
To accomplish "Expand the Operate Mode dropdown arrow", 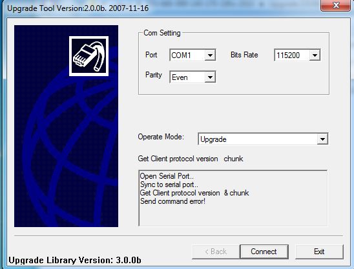I will point(322,139).
